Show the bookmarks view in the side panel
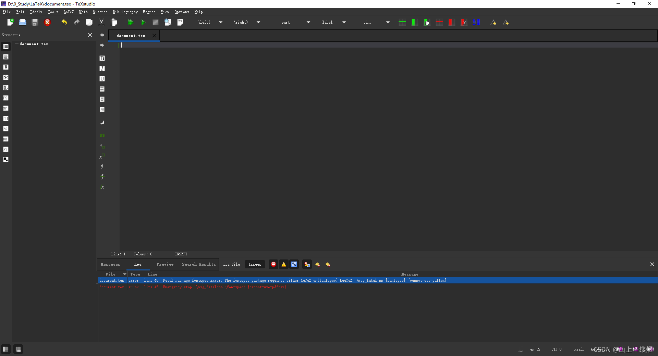Image resolution: width=658 pixels, height=356 pixels. (x=6, y=67)
